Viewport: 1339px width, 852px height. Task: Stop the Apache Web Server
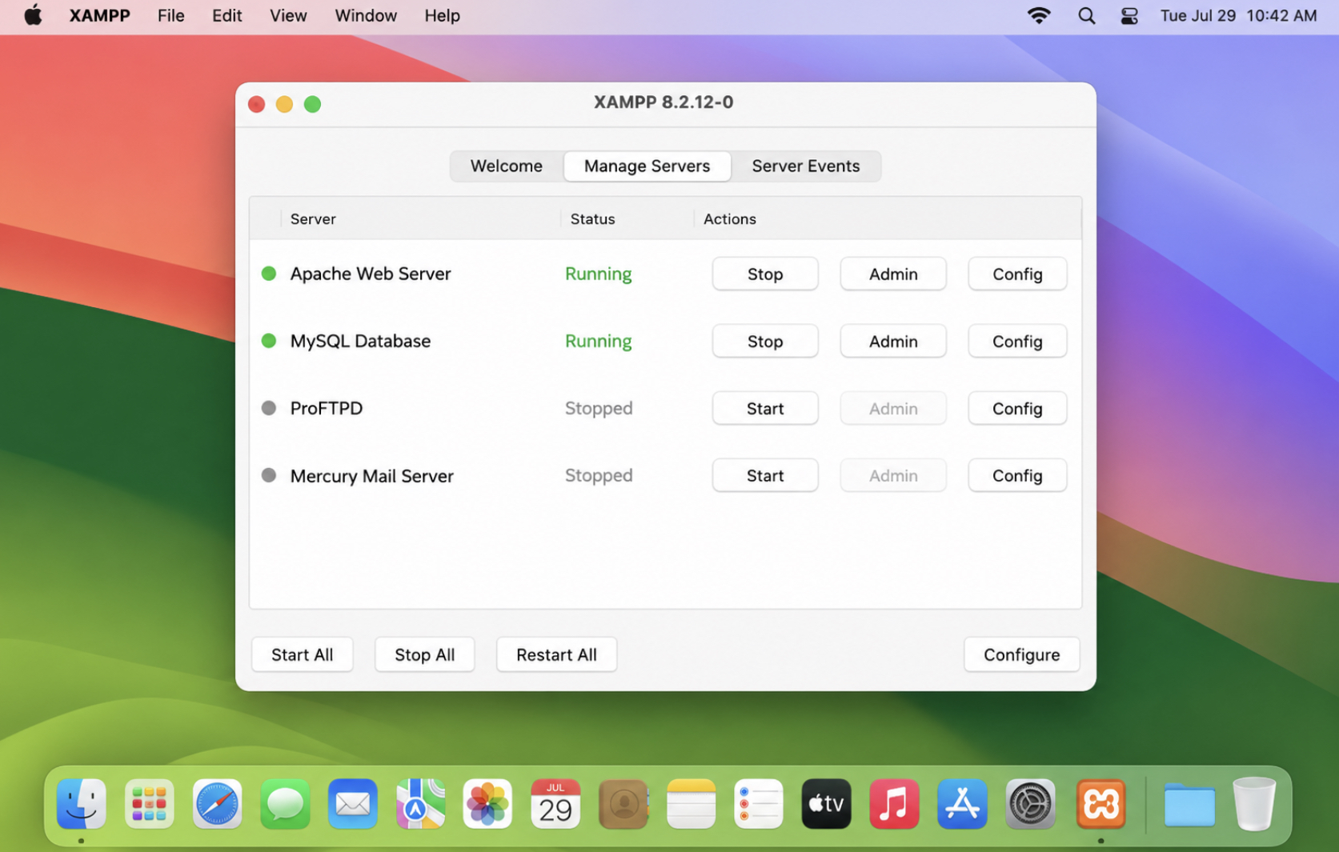[765, 274]
